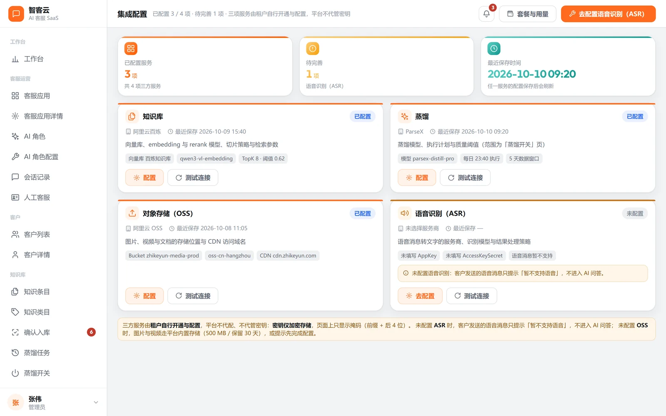The image size is (666, 416).
Task: Click the 最近保存时间 teal clock icon
Action: 494,49
